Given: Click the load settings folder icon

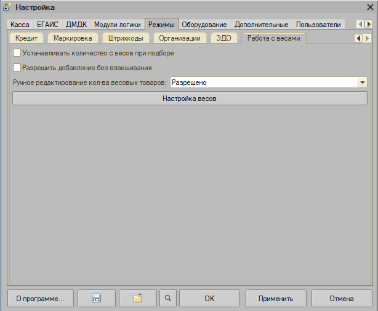Looking at the screenshot, I should pos(138,298).
